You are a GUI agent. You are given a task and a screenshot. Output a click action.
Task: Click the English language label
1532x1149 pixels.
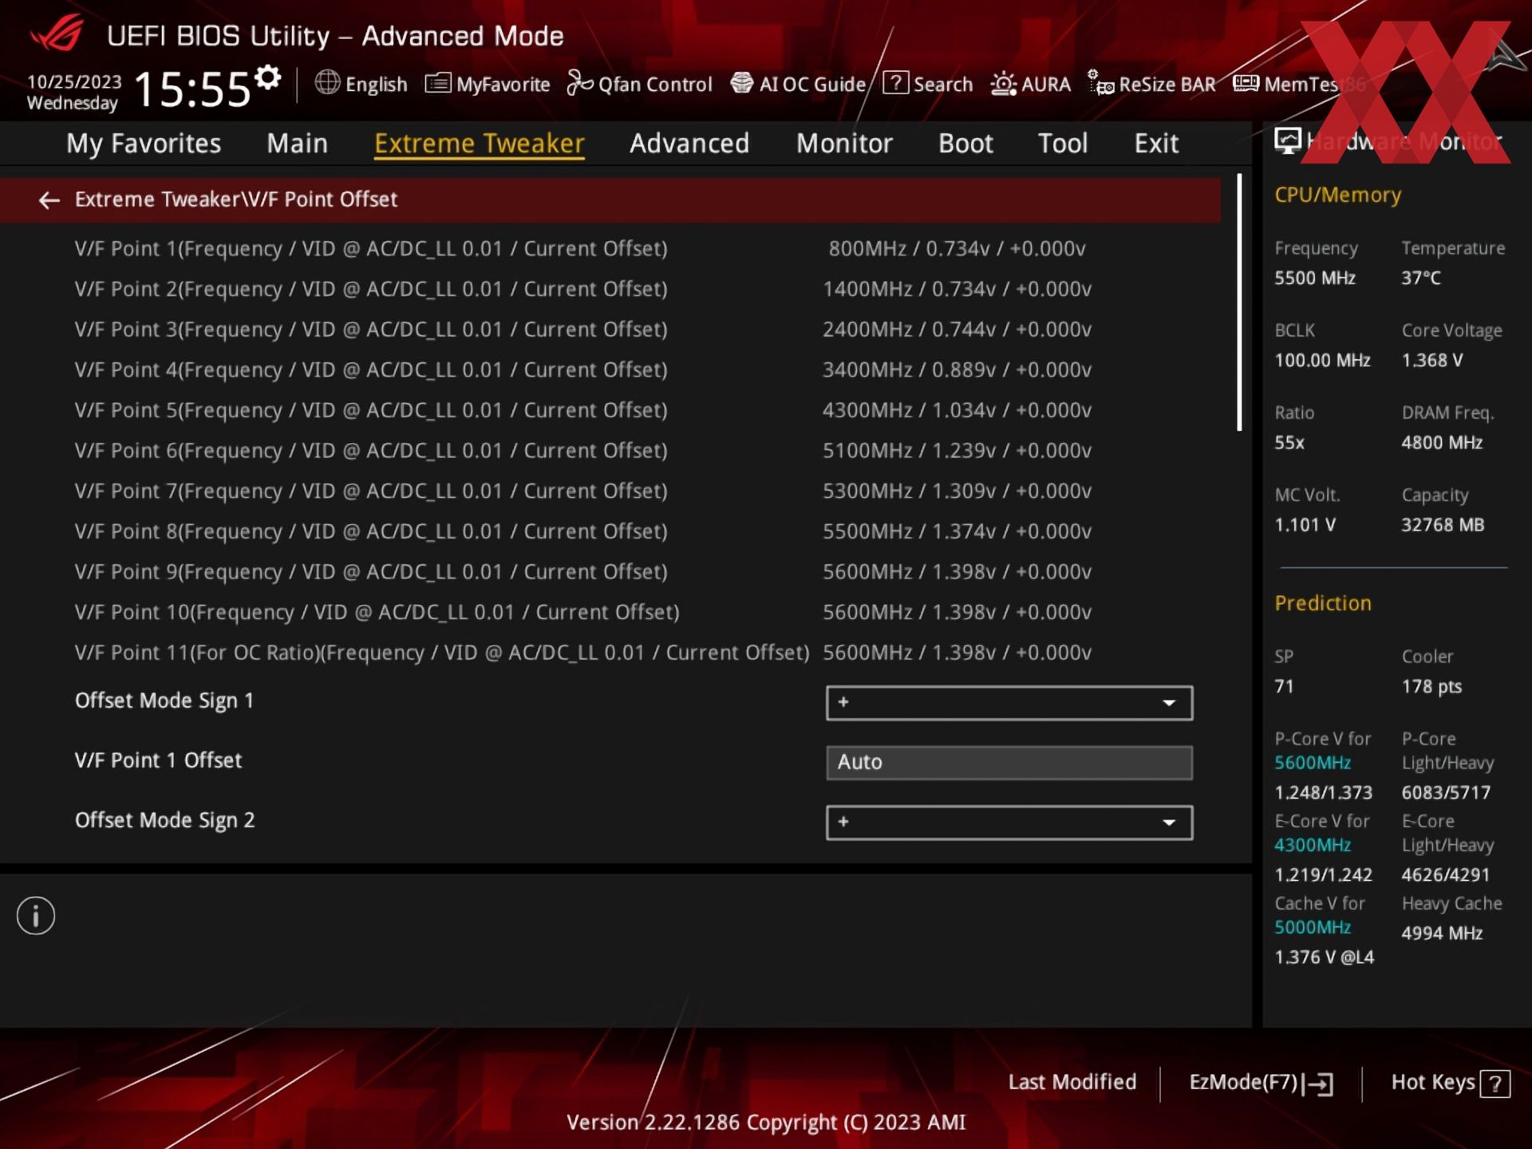tap(376, 85)
